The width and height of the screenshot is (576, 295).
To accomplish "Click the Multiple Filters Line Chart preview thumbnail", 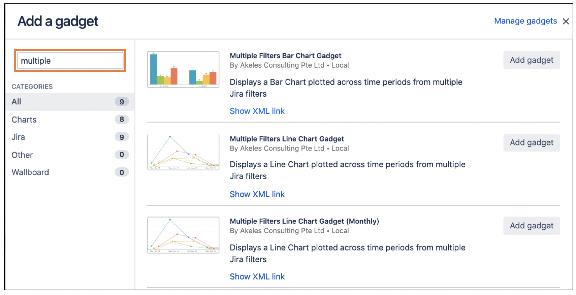I will coord(183,152).
